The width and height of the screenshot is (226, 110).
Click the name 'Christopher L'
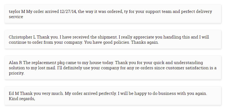(x=22, y=37)
